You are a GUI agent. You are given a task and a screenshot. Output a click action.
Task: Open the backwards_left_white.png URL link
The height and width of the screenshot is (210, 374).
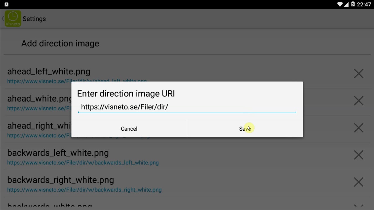[x=83, y=163]
